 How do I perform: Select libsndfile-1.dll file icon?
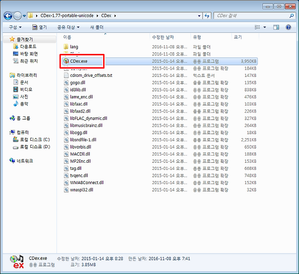tap(66, 140)
